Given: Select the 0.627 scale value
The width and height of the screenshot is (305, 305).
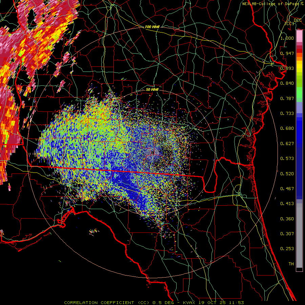Looking at the screenshot, I should (x=287, y=144).
